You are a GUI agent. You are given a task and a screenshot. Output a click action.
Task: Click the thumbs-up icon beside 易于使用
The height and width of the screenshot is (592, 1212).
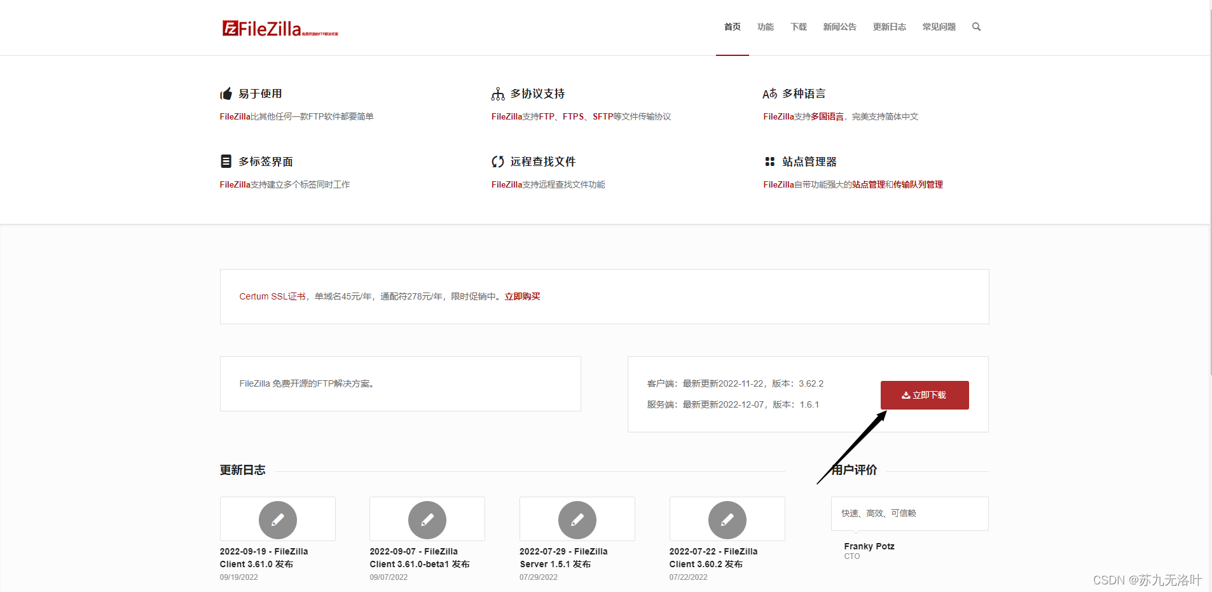(226, 94)
